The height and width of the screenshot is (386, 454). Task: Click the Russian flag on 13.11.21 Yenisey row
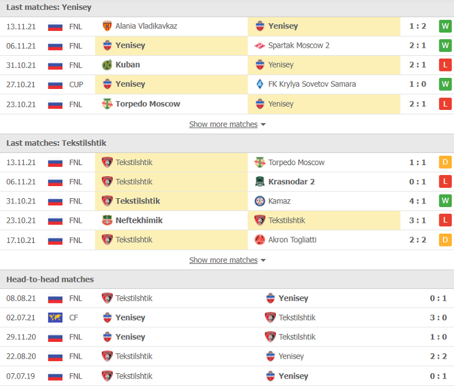tap(55, 27)
